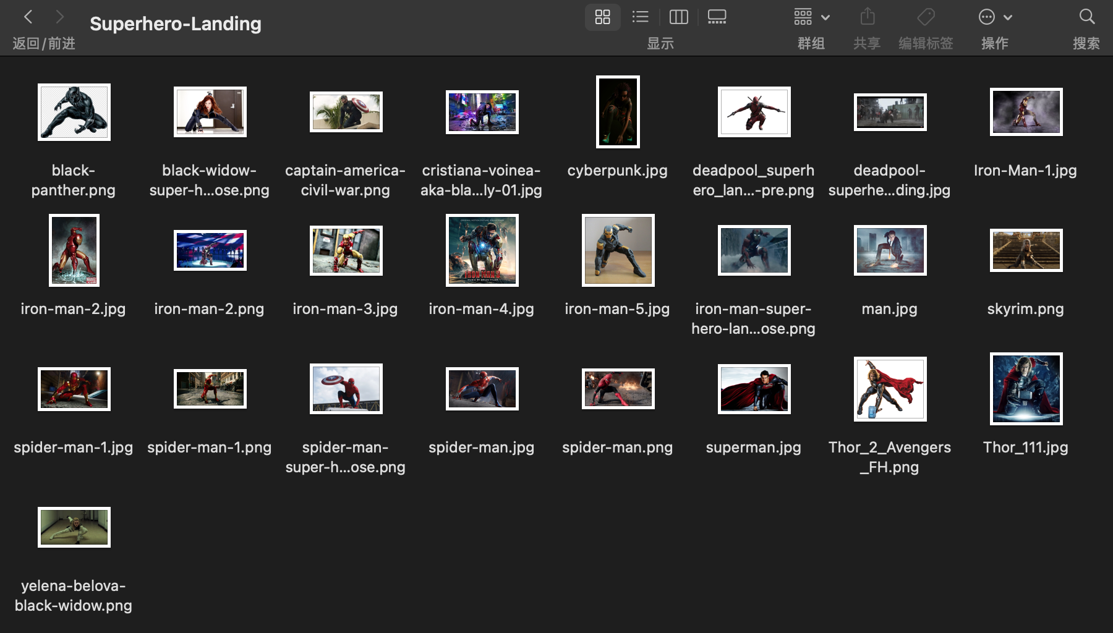Switch to column view
Screen dimensions: 1113x633
[678, 17]
